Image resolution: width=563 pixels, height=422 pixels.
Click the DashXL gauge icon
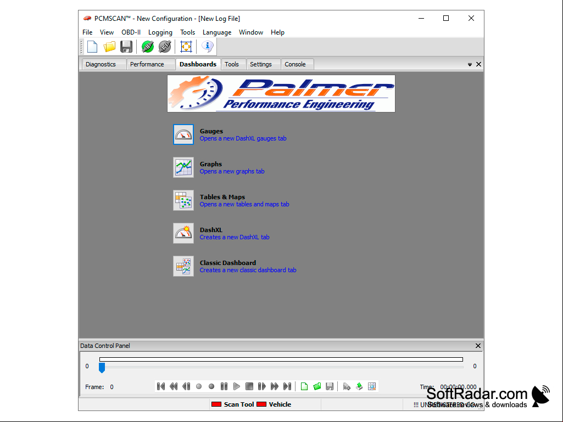click(x=183, y=233)
